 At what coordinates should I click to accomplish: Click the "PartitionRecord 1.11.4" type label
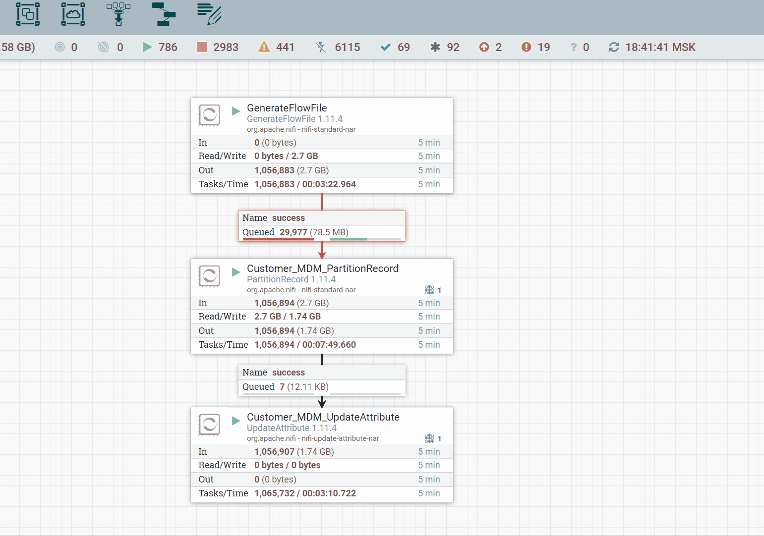tap(292, 279)
